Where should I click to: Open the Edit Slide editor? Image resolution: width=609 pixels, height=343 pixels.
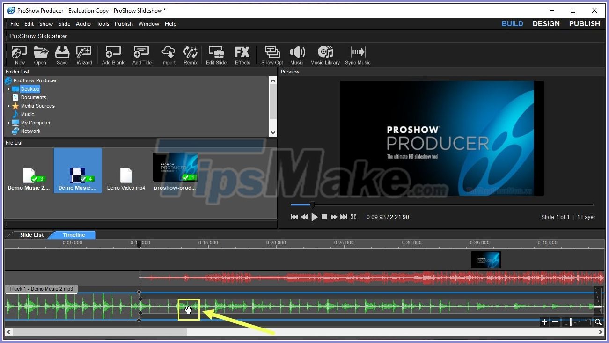coord(216,55)
